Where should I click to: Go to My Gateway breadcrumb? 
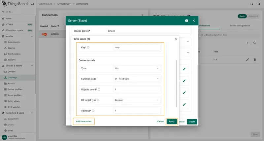click(64, 4)
